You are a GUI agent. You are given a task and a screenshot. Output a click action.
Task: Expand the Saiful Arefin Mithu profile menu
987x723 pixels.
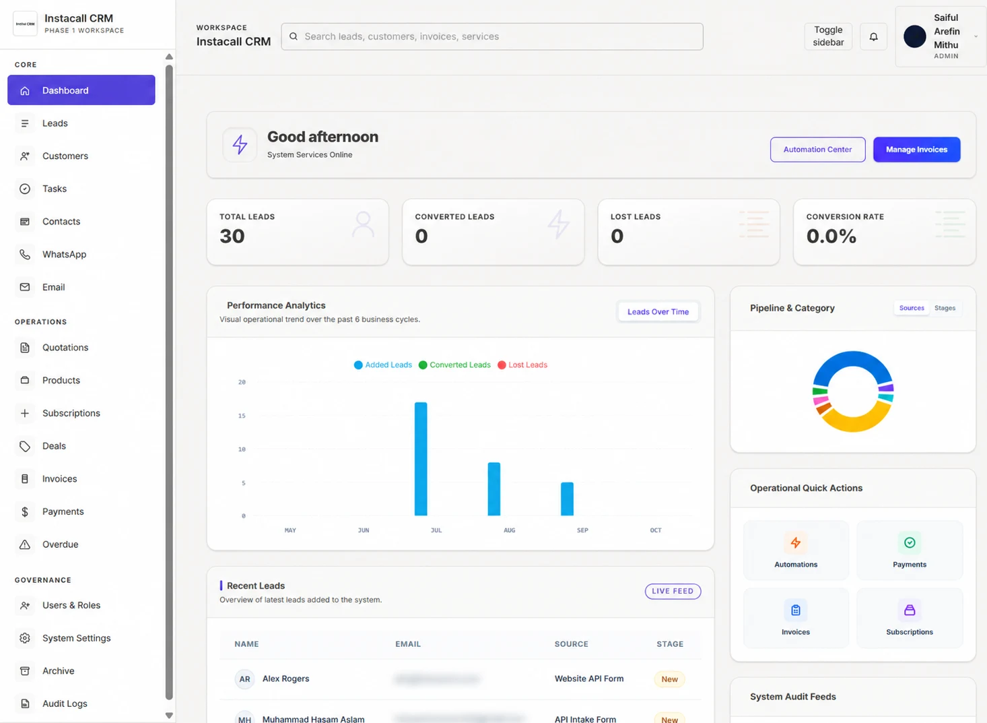[941, 36]
